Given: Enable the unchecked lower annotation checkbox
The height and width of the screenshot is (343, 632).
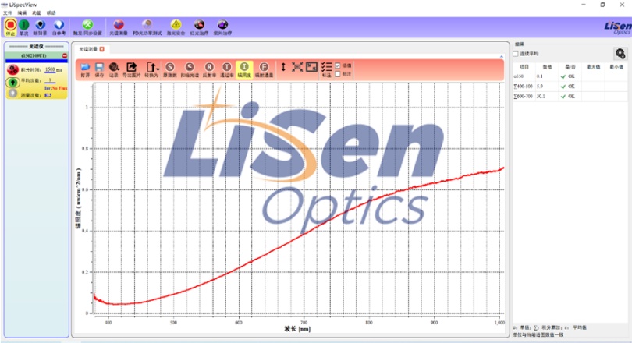Looking at the screenshot, I should pyautogui.click(x=338, y=74).
